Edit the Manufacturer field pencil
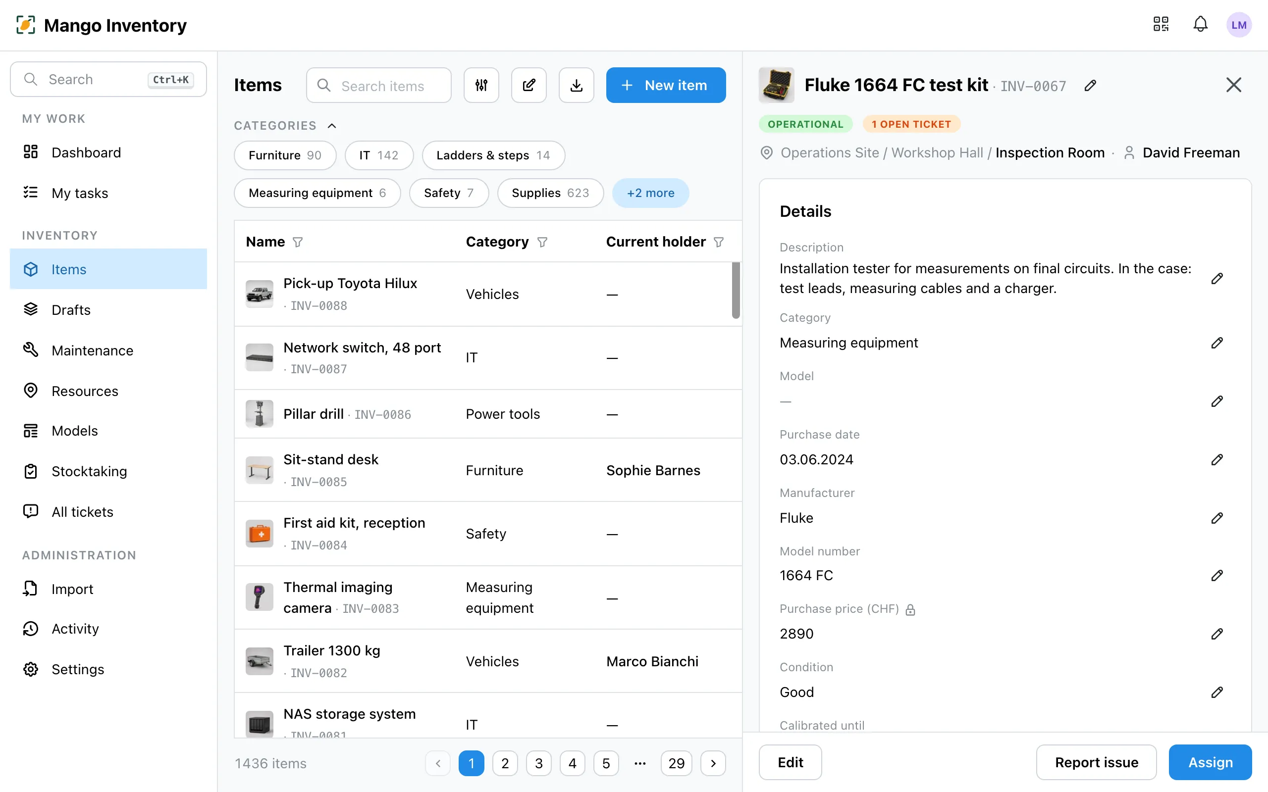This screenshot has width=1268, height=792. (1216, 518)
